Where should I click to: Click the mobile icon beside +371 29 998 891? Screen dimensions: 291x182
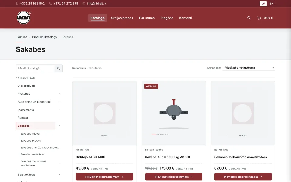pos(17,4)
